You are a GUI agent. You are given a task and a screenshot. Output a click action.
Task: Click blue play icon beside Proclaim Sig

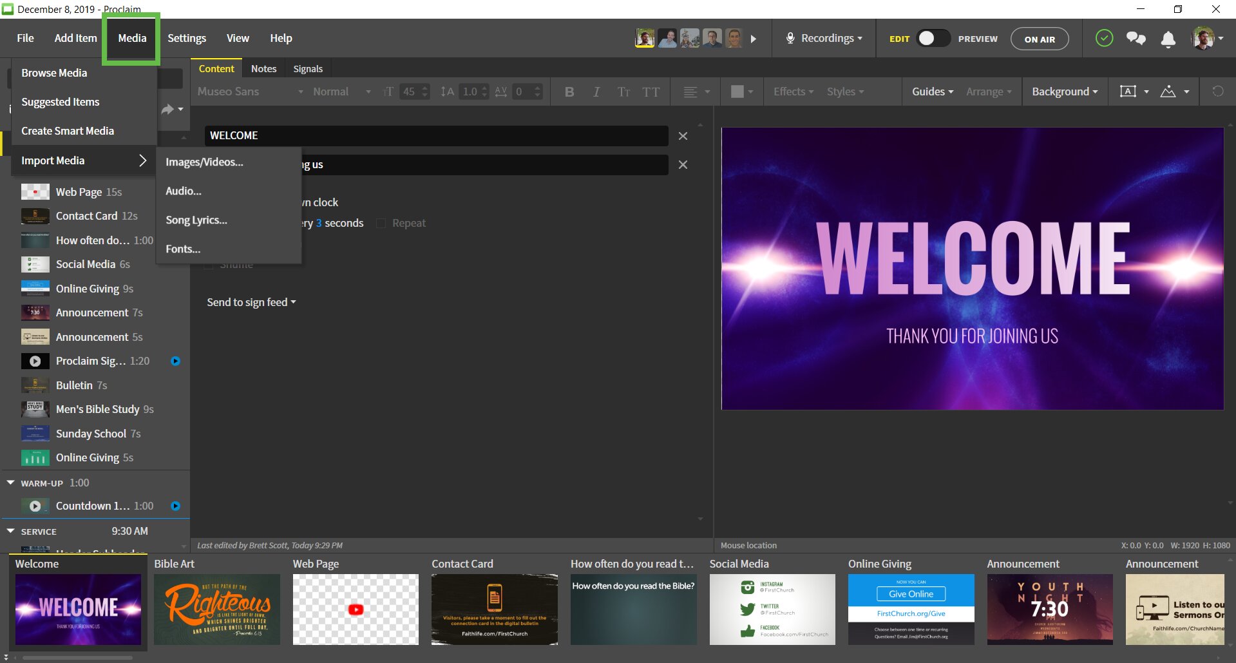(175, 361)
